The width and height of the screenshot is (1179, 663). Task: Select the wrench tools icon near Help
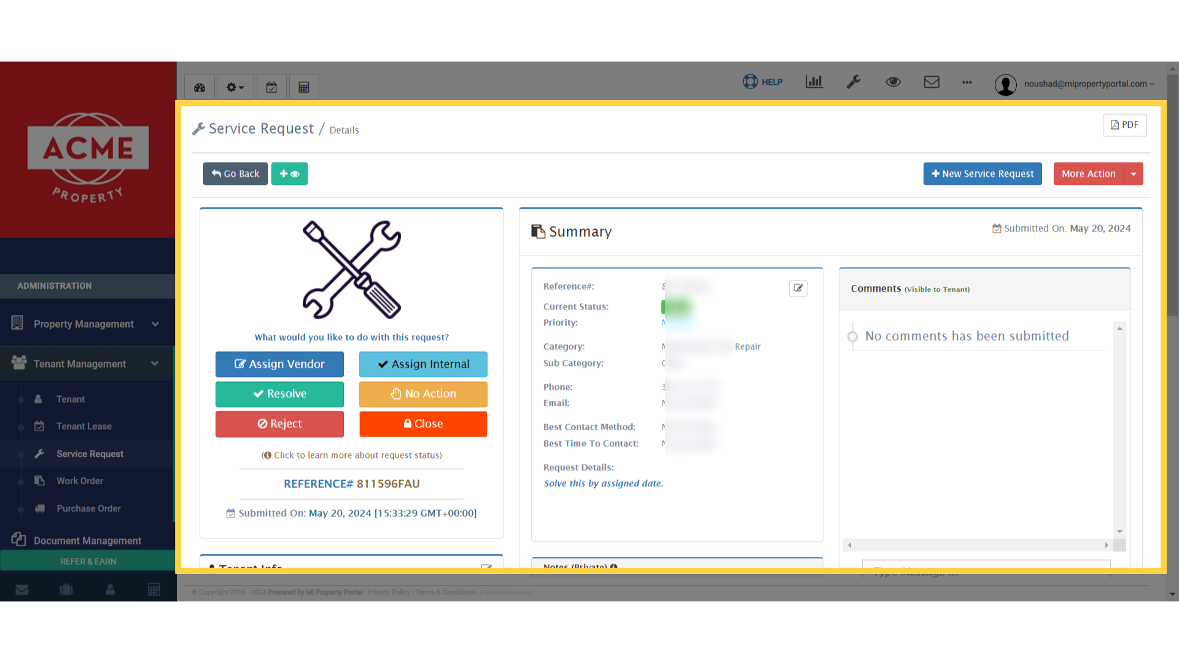tap(854, 82)
